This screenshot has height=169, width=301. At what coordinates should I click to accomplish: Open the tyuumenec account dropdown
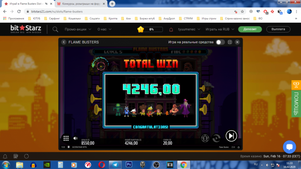(189, 29)
